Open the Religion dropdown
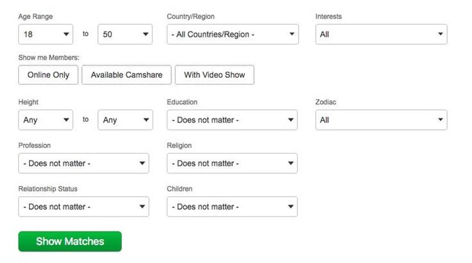 [x=232, y=163]
